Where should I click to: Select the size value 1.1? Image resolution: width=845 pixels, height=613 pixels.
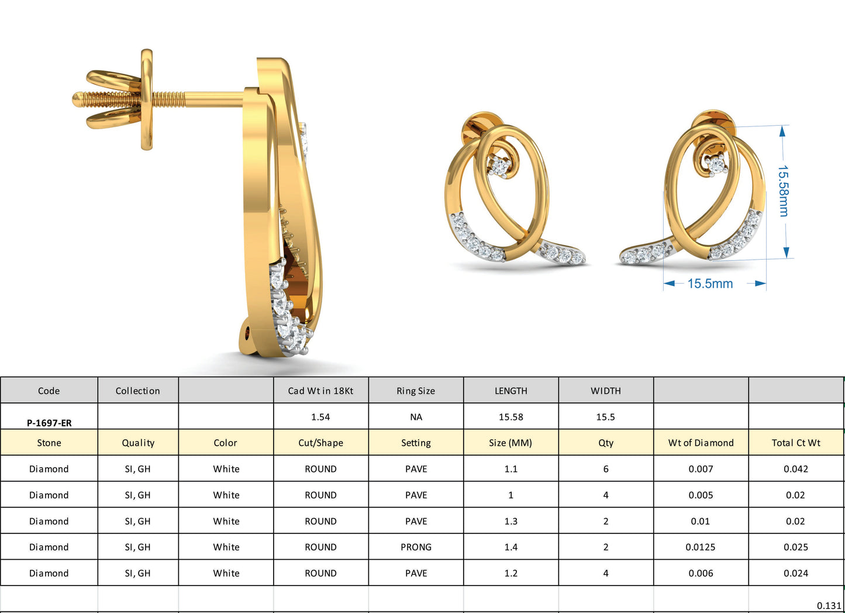coord(511,469)
